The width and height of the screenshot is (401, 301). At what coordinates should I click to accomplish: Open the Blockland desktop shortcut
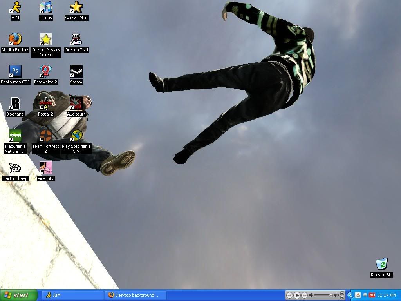point(15,104)
